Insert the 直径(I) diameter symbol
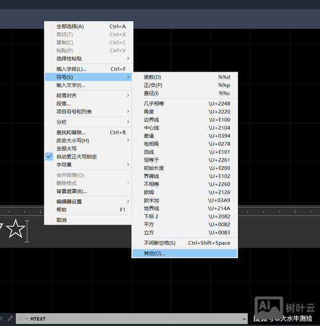 click(x=185, y=93)
